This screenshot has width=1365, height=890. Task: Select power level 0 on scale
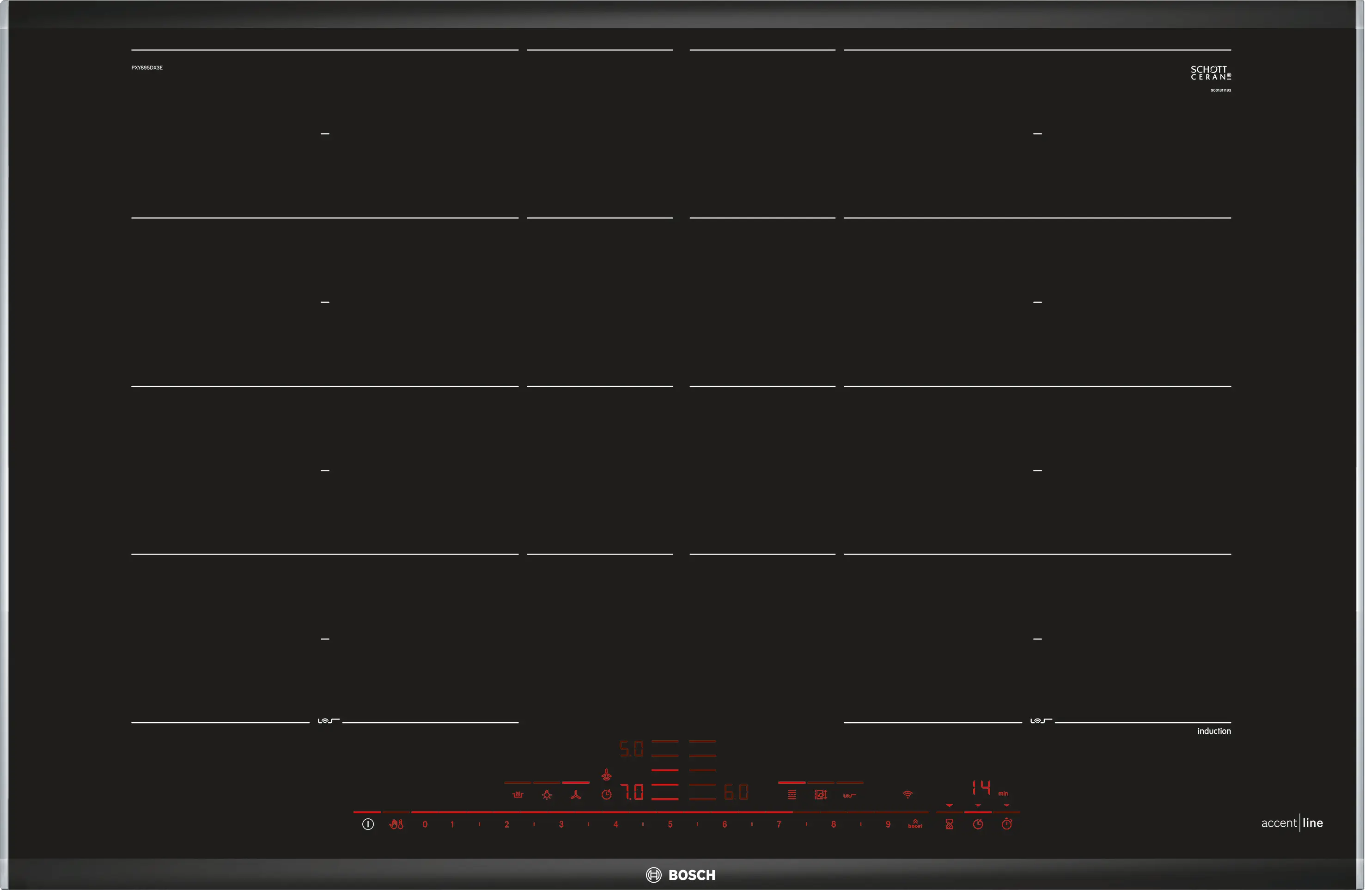coord(425,824)
